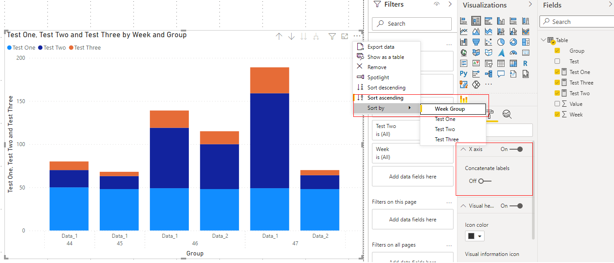Select the line chart visual
The image size is (614, 263).
464,31
